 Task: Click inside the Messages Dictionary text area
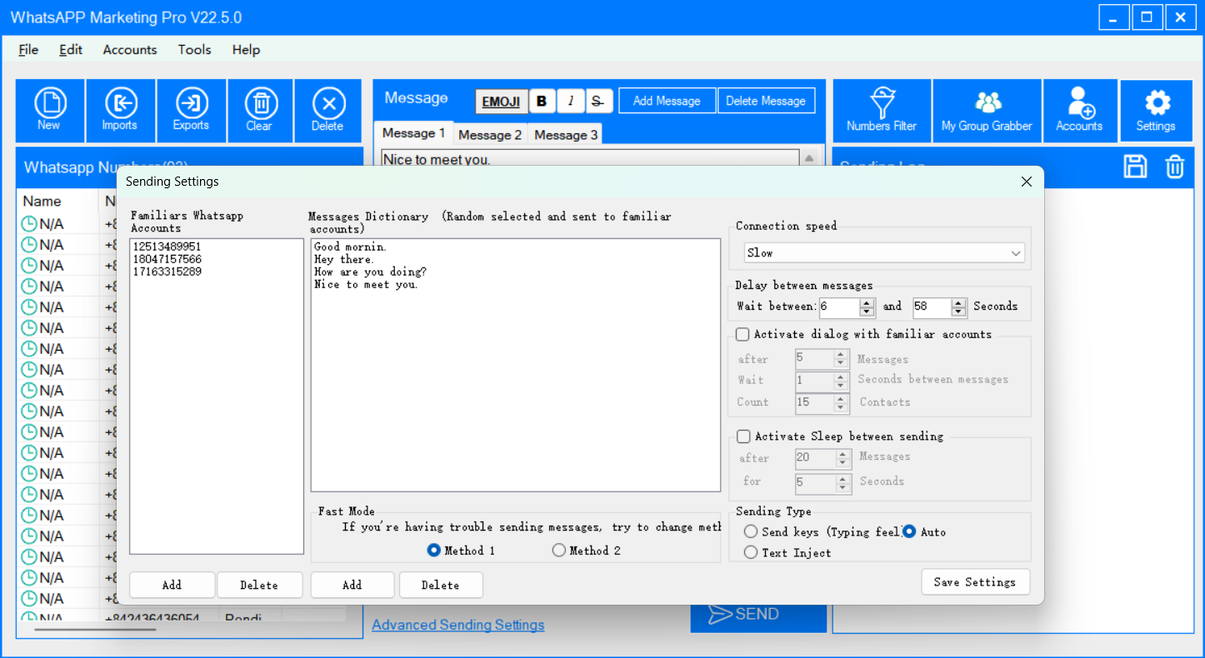pyautogui.click(x=515, y=383)
